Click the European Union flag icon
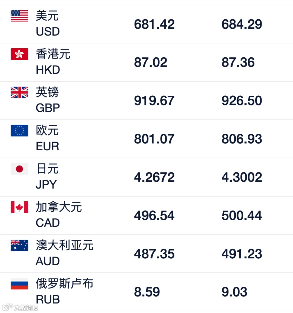Viewport: 293px width, 313px height. pos(19,131)
